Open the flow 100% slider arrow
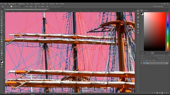This screenshot has height=95, width=170. 45,7
